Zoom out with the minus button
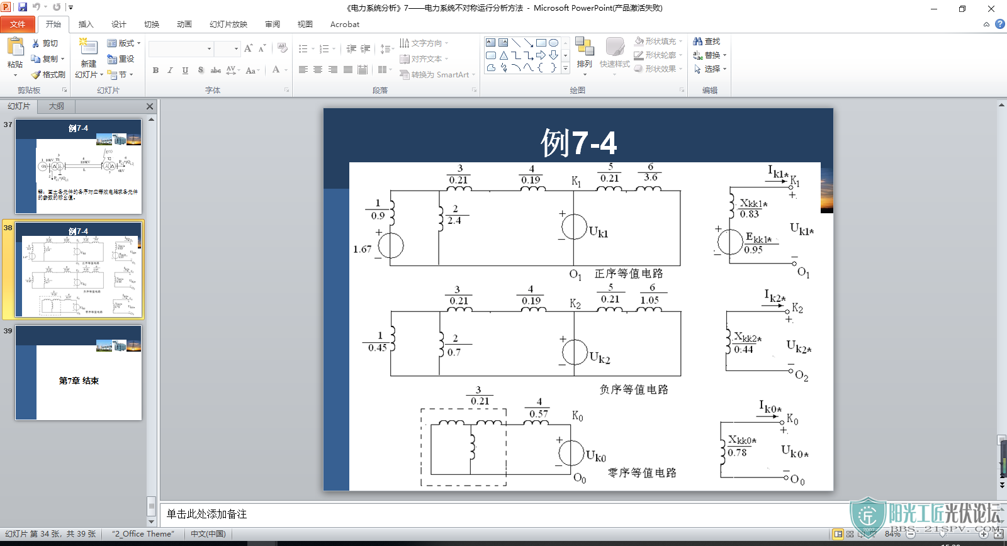The height and width of the screenshot is (546, 1007). (x=911, y=534)
